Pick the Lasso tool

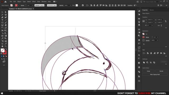click(x=6, y=15)
